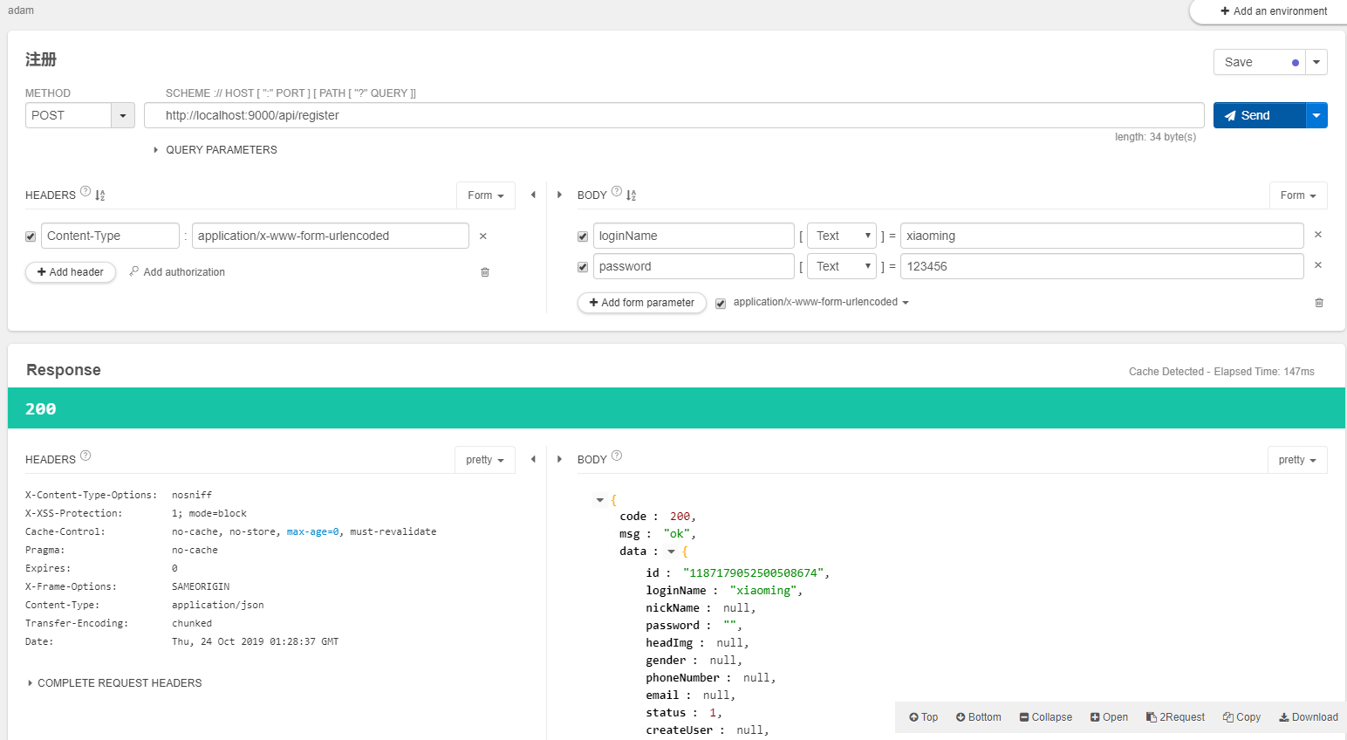Toggle the loginName parameter checkbox
The image size is (1347, 740).
coord(583,236)
